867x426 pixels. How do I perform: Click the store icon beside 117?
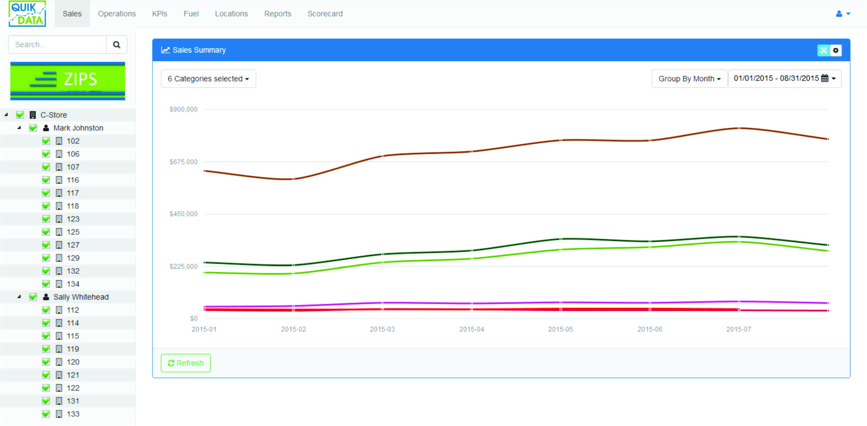(59, 193)
